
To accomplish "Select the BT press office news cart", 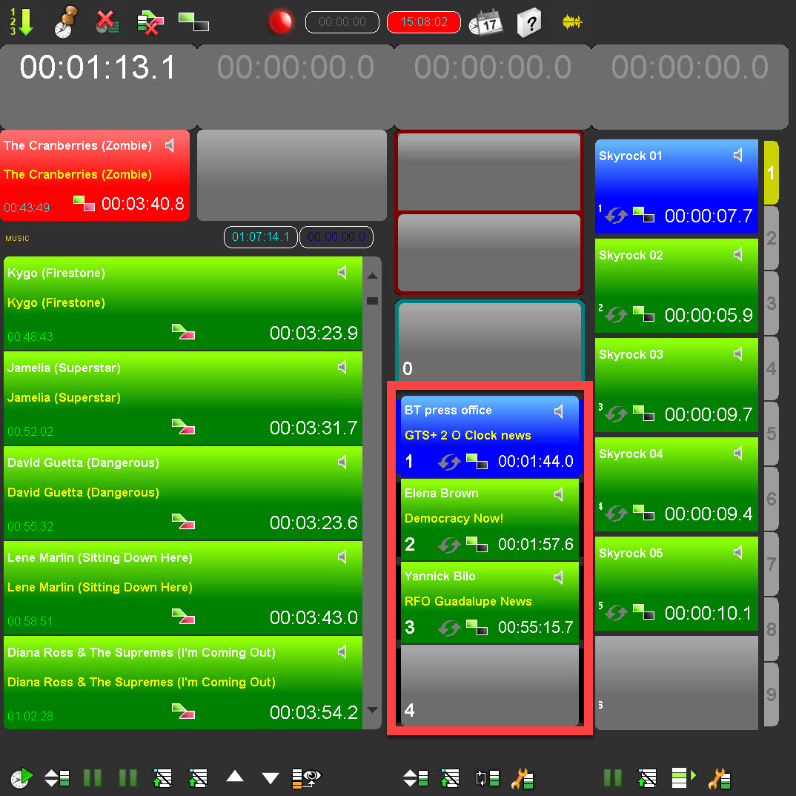I will click(x=488, y=435).
